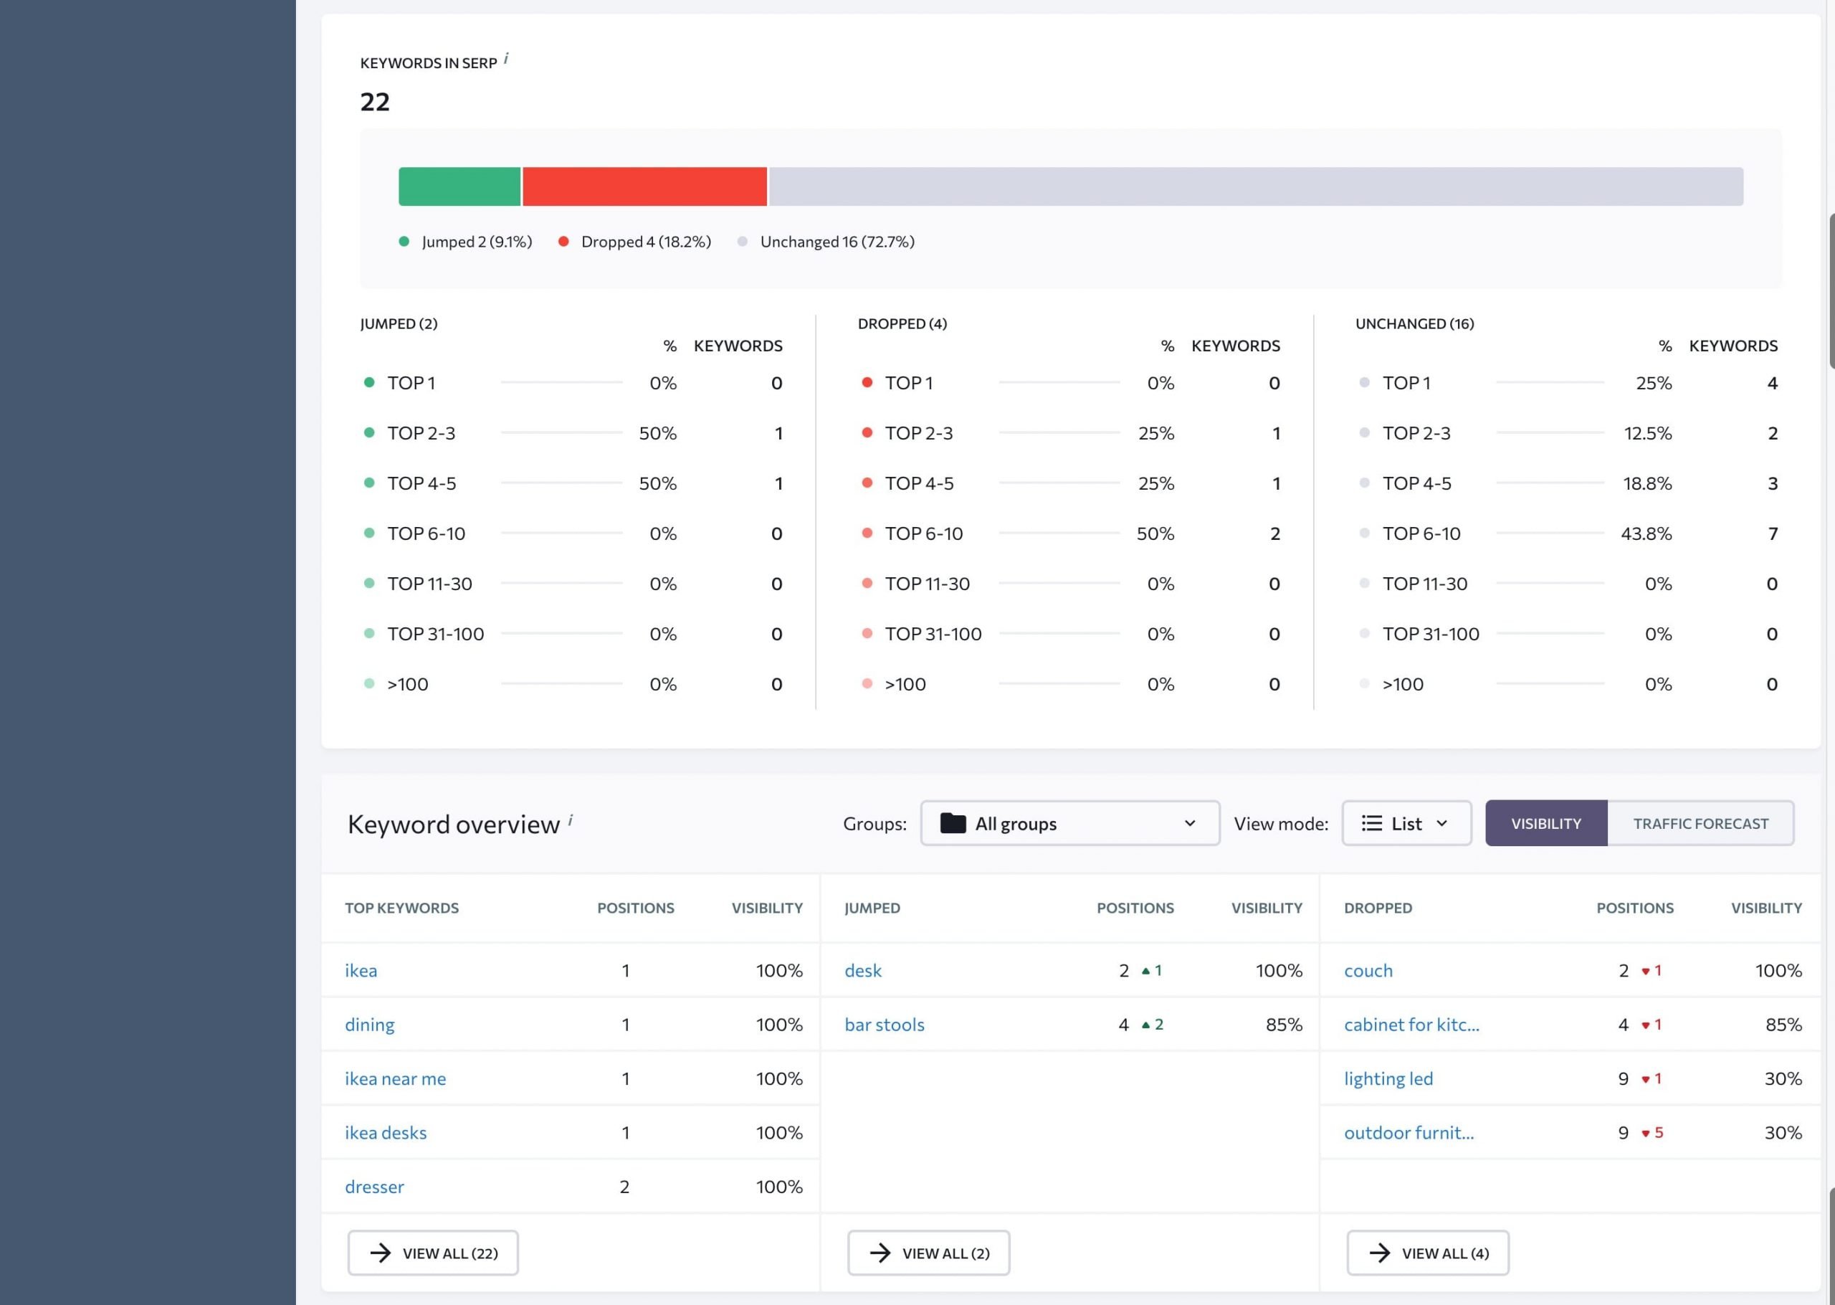Click View All (22) top keywords button
Screen dimensions: 1835x1305
point(433,1253)
